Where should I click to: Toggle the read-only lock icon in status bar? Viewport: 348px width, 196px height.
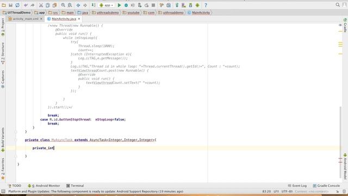tap(337, 191)
